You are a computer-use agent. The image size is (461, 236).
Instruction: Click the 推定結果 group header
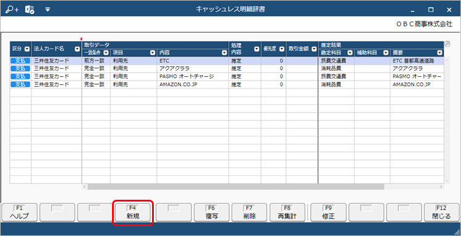(x=381, y=45)
